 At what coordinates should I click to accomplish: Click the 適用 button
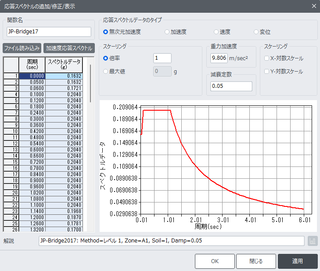[298, 261]
